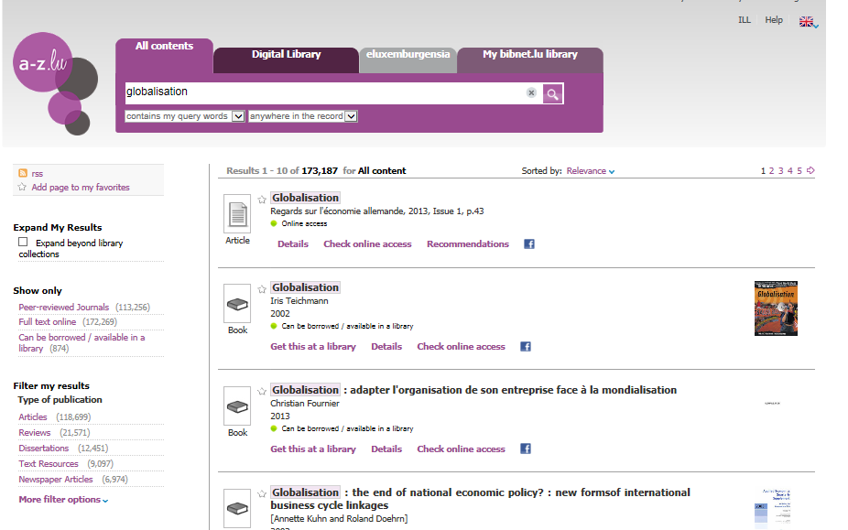Enable Expand beyond library collections checkbox
848x530 pixels.
(24, 243)
